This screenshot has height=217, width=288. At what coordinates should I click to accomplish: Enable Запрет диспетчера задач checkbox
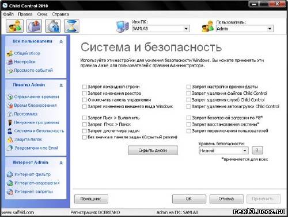[x=84, y=131]
